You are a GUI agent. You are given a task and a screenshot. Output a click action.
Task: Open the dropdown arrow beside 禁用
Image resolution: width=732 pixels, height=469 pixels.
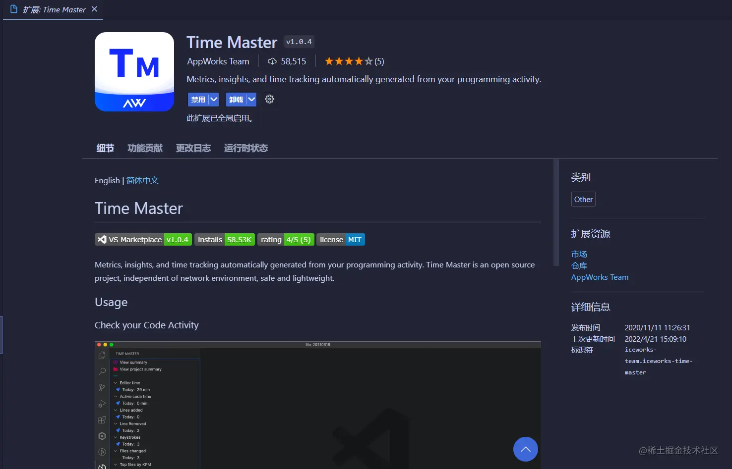[x=214, y=100]
